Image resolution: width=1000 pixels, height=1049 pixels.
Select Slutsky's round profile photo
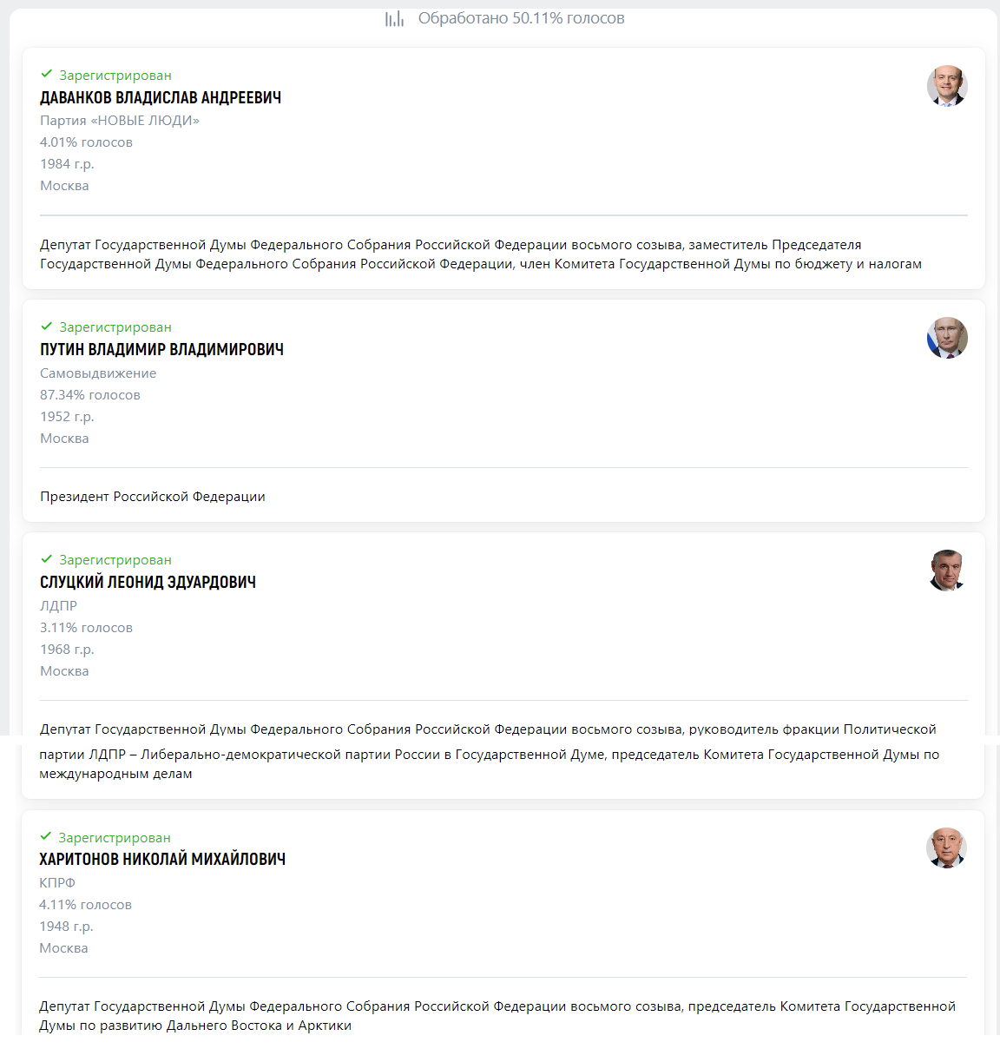[x=946, y=571]
